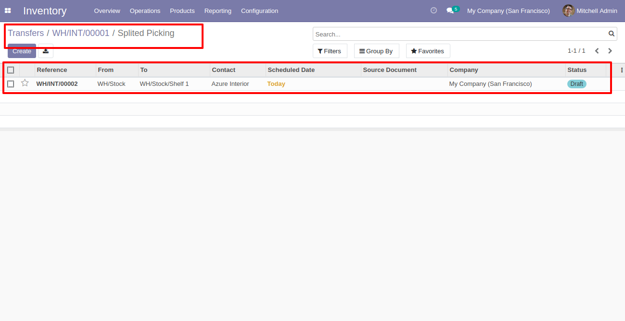Click My Company (San Francisco) row cell
The width and height of the screenshot is (625, 321).
point(491,84)
